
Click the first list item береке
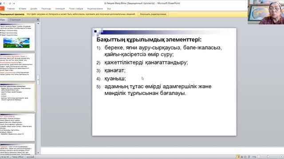163,51
